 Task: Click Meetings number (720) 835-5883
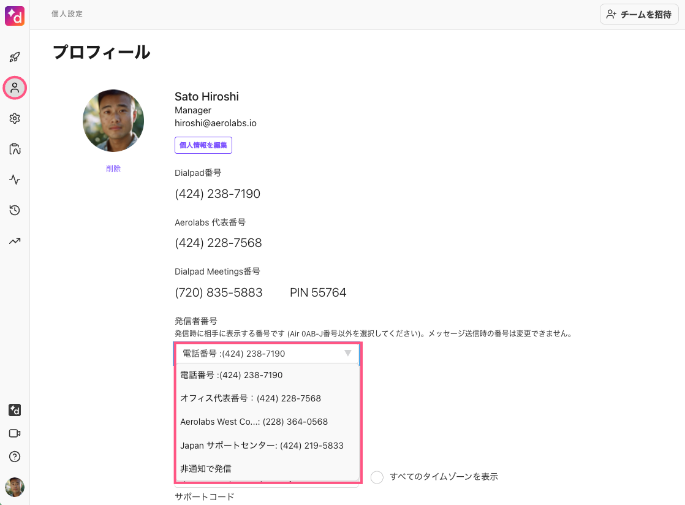coord(219,292)
